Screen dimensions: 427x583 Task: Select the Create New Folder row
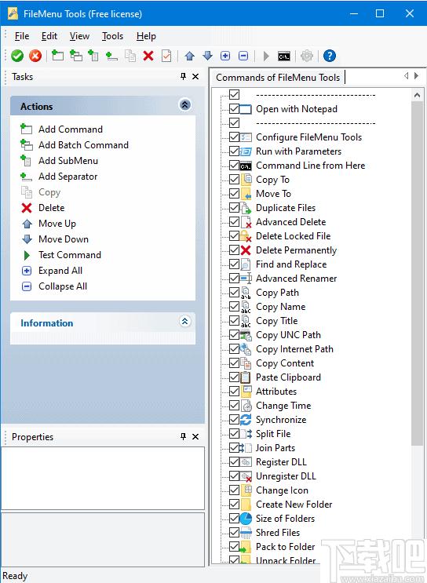[x=294, y=505]
